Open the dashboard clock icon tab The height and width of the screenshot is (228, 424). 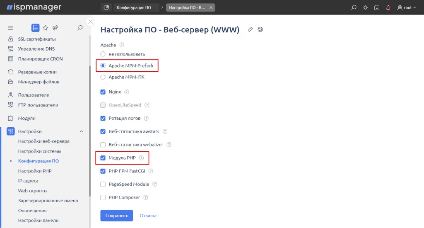click(106, 7)
